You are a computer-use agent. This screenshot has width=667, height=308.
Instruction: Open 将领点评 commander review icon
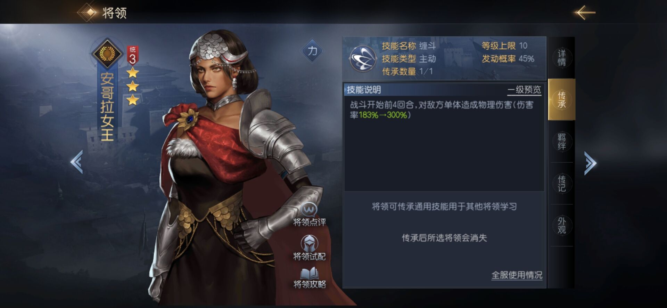pyautogui.click(x=309, y=210)
